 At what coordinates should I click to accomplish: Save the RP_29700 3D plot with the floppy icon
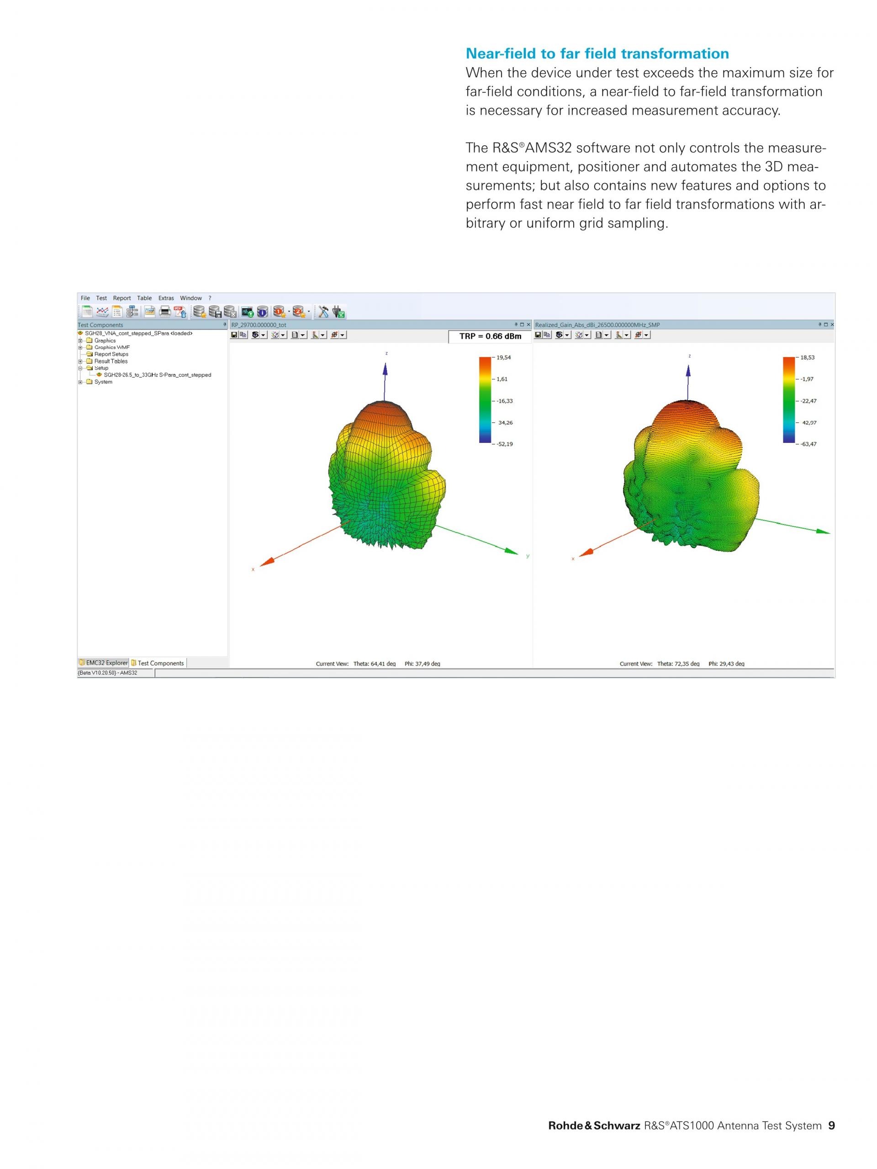pyautogui.click(x=234, y=335)
